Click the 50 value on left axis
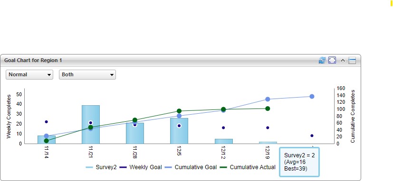 coord(19,94)
